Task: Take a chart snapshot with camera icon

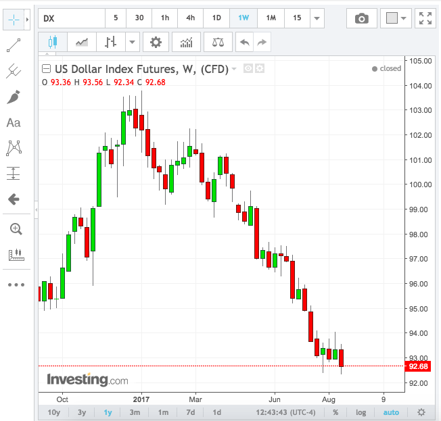Action: click(x=362, y=18)
